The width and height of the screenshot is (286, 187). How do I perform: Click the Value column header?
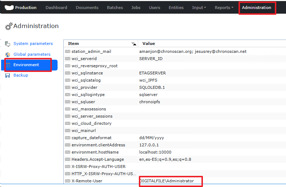point(149,44)
